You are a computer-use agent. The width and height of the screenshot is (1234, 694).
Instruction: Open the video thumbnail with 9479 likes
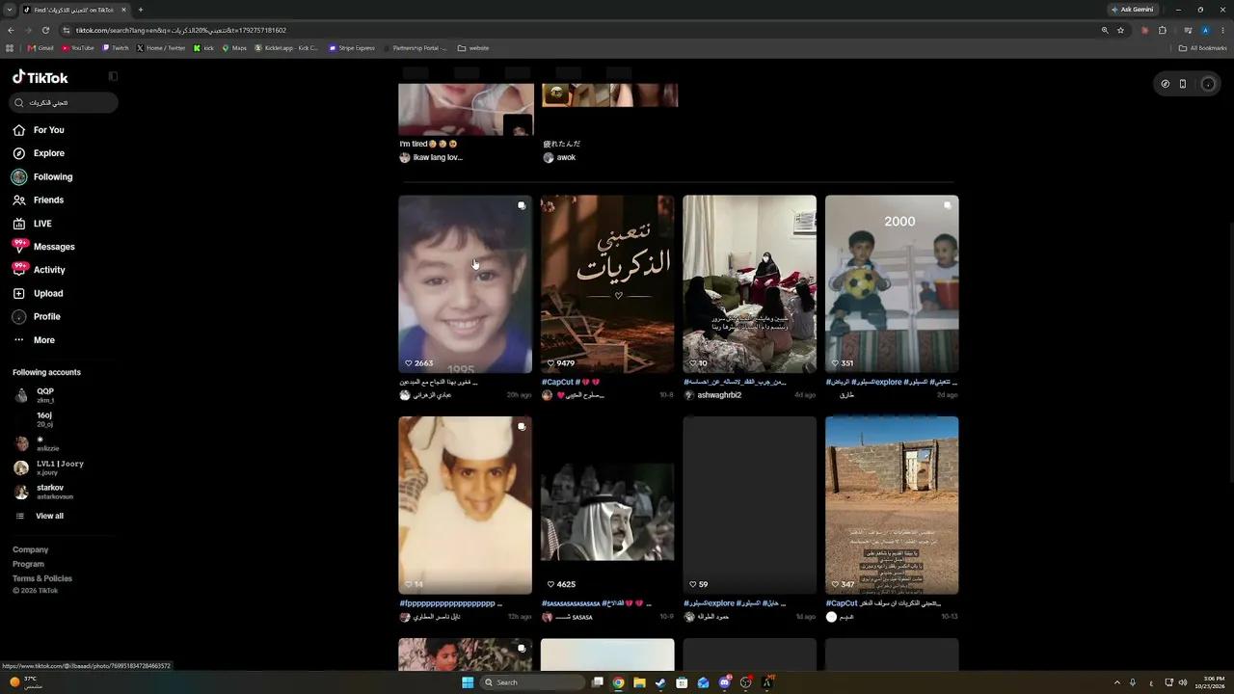(607, 284)
